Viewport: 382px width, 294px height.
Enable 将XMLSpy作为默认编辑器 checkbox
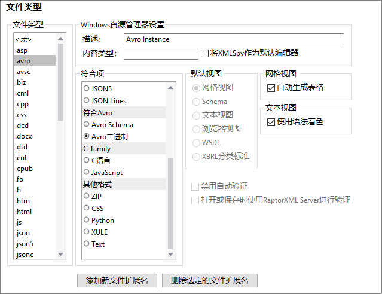point(204,53)
